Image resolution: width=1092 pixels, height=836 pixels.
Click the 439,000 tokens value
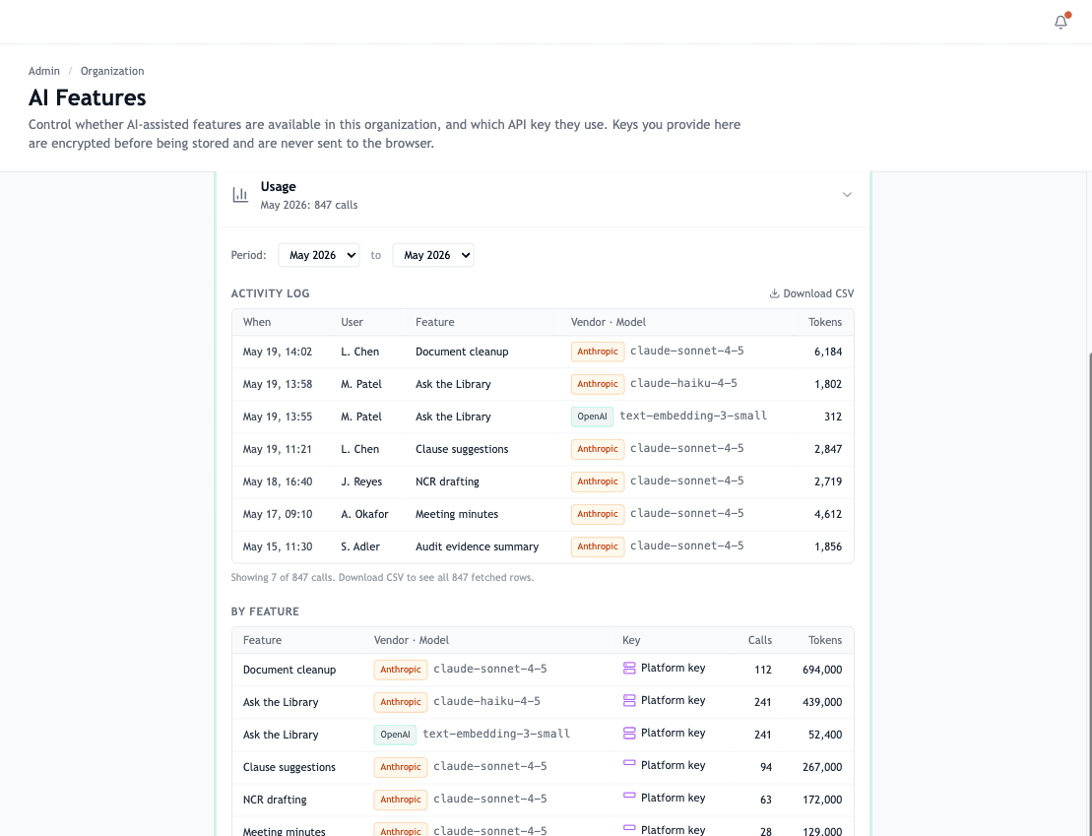(822, 702)
